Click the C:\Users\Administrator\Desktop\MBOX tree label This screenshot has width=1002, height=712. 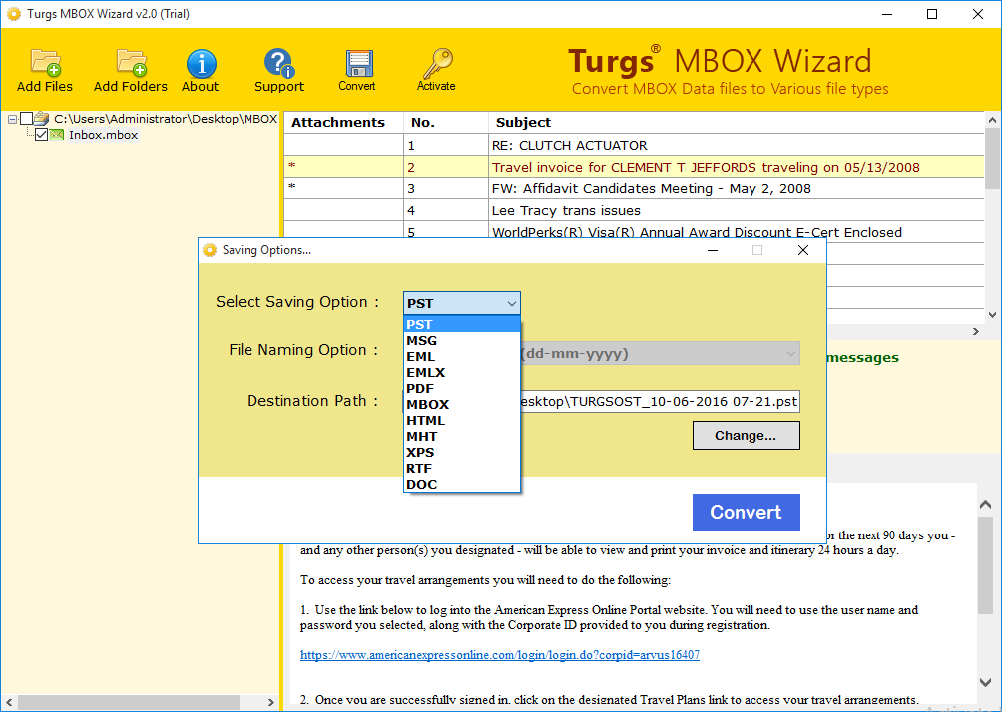pyautogui.click(x=166, y=119)
